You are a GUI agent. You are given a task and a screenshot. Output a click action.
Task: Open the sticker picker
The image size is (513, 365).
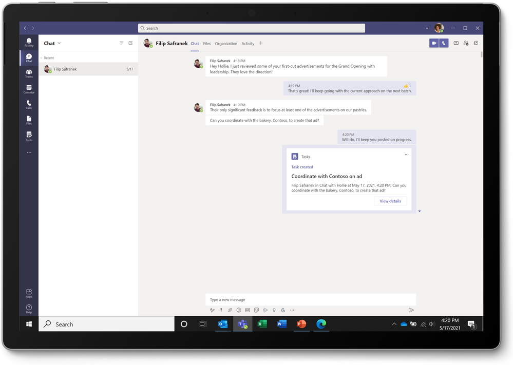(257, 310)
